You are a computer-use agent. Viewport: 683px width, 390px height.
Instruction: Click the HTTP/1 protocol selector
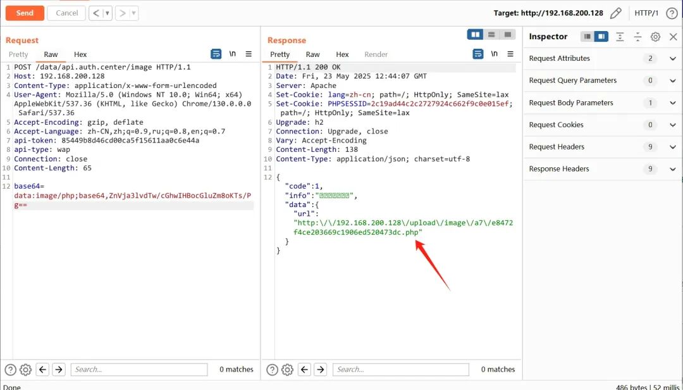point(646,13)
